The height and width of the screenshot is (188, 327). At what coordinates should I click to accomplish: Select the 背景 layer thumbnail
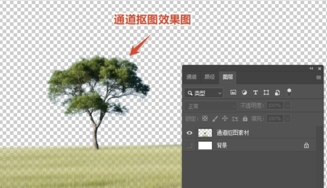point(205,145)
